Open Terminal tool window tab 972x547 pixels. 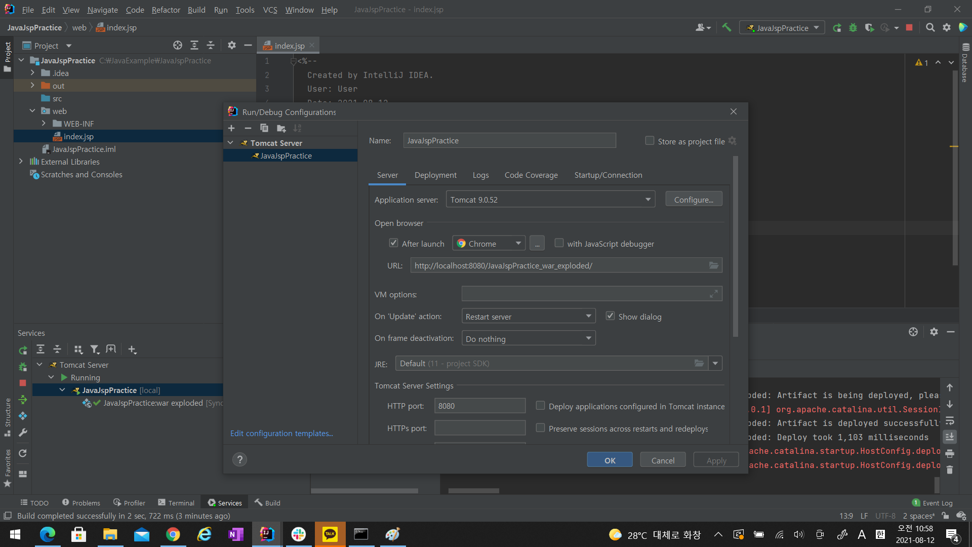coord(176,502)
